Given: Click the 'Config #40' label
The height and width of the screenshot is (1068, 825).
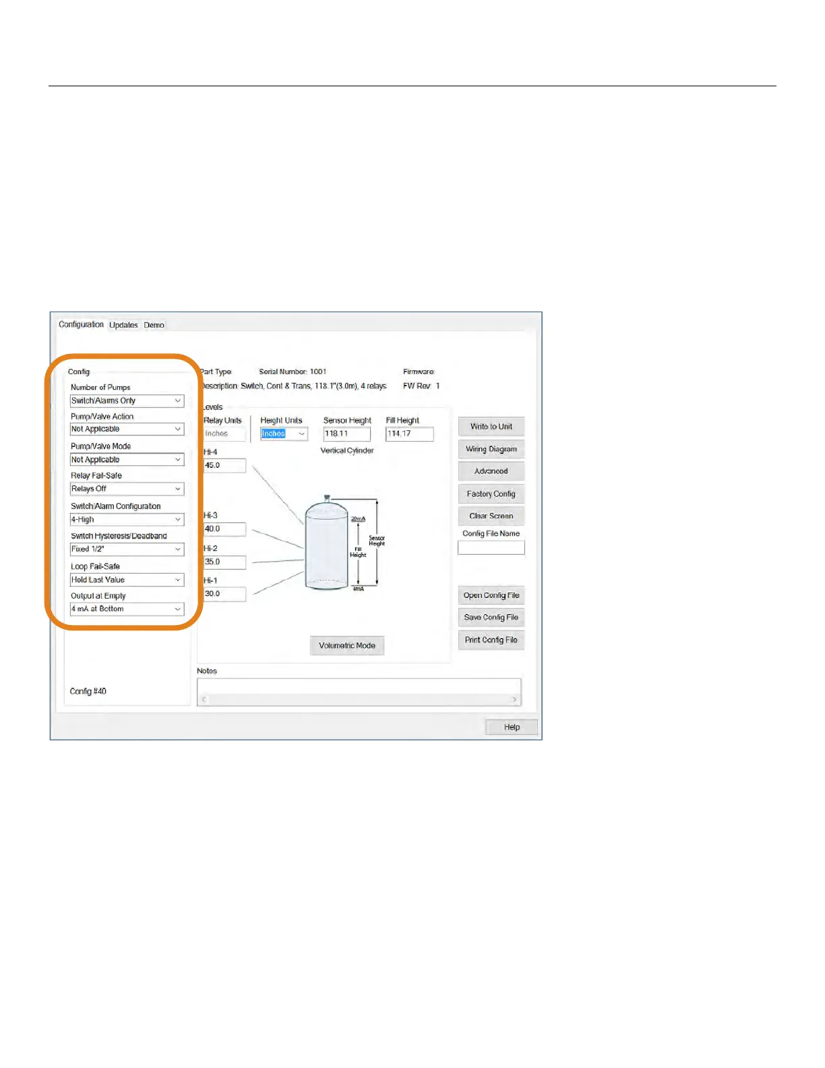Looking at the screenshot, I should pyautogui.click(x=88, y=692).
